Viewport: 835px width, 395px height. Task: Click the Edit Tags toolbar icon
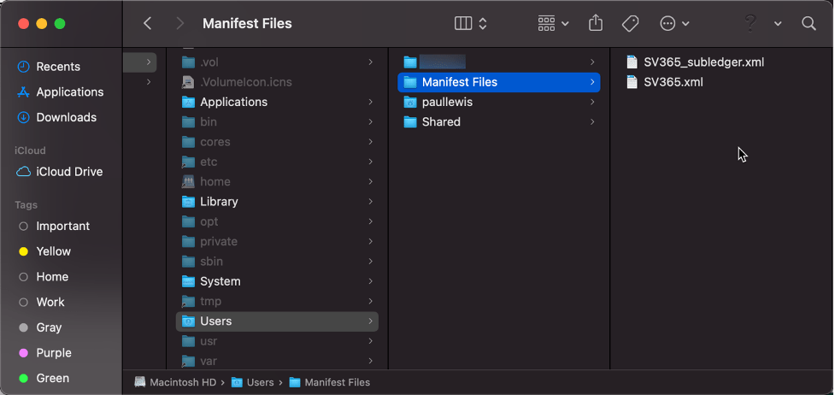click(630, 24)
